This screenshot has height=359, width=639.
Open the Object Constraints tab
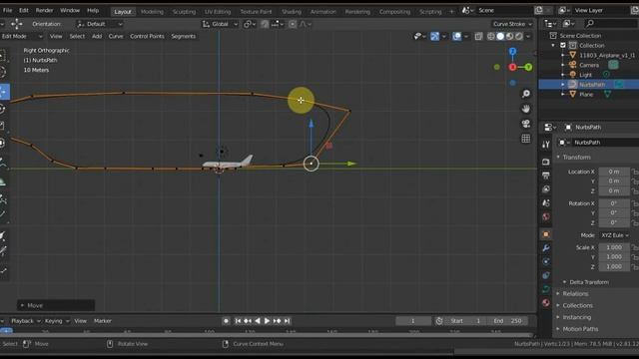click(x=546, y=275)
